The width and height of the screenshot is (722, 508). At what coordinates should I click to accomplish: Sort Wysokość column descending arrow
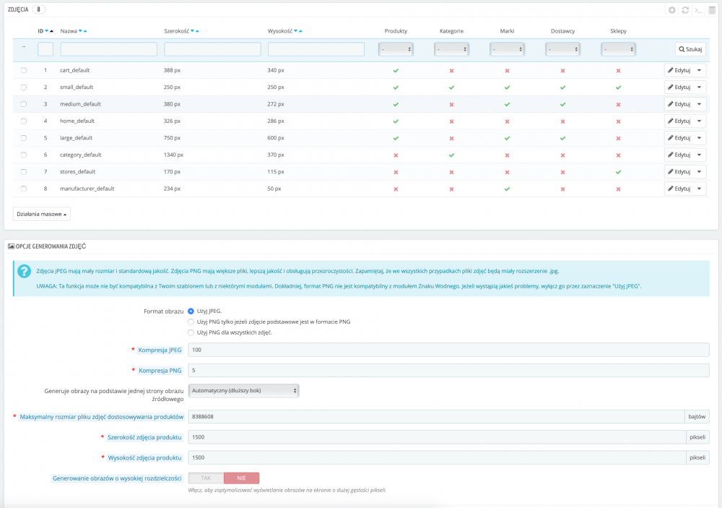pos(294,31)
